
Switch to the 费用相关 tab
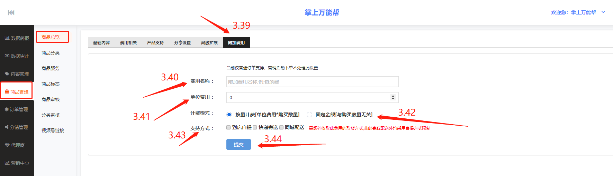pos(128,43)
